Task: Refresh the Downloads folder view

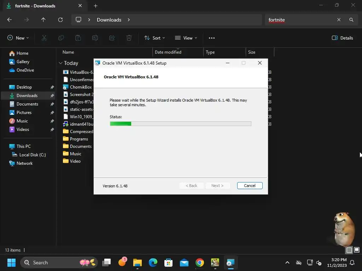Action: (60, 20)
